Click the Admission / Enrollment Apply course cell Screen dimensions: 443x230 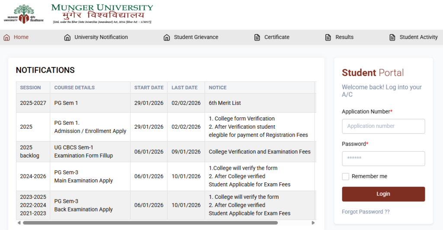tap(90, 127)
